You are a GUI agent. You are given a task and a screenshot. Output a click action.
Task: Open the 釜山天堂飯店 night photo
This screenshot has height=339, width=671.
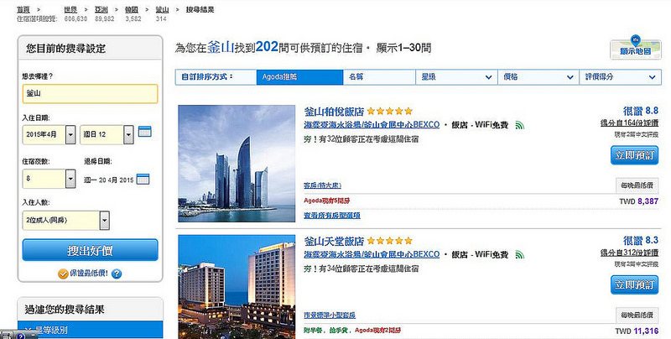(237, 287)
